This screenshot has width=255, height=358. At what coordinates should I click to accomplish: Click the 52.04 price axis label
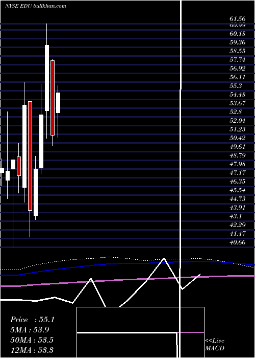[237, 121]
